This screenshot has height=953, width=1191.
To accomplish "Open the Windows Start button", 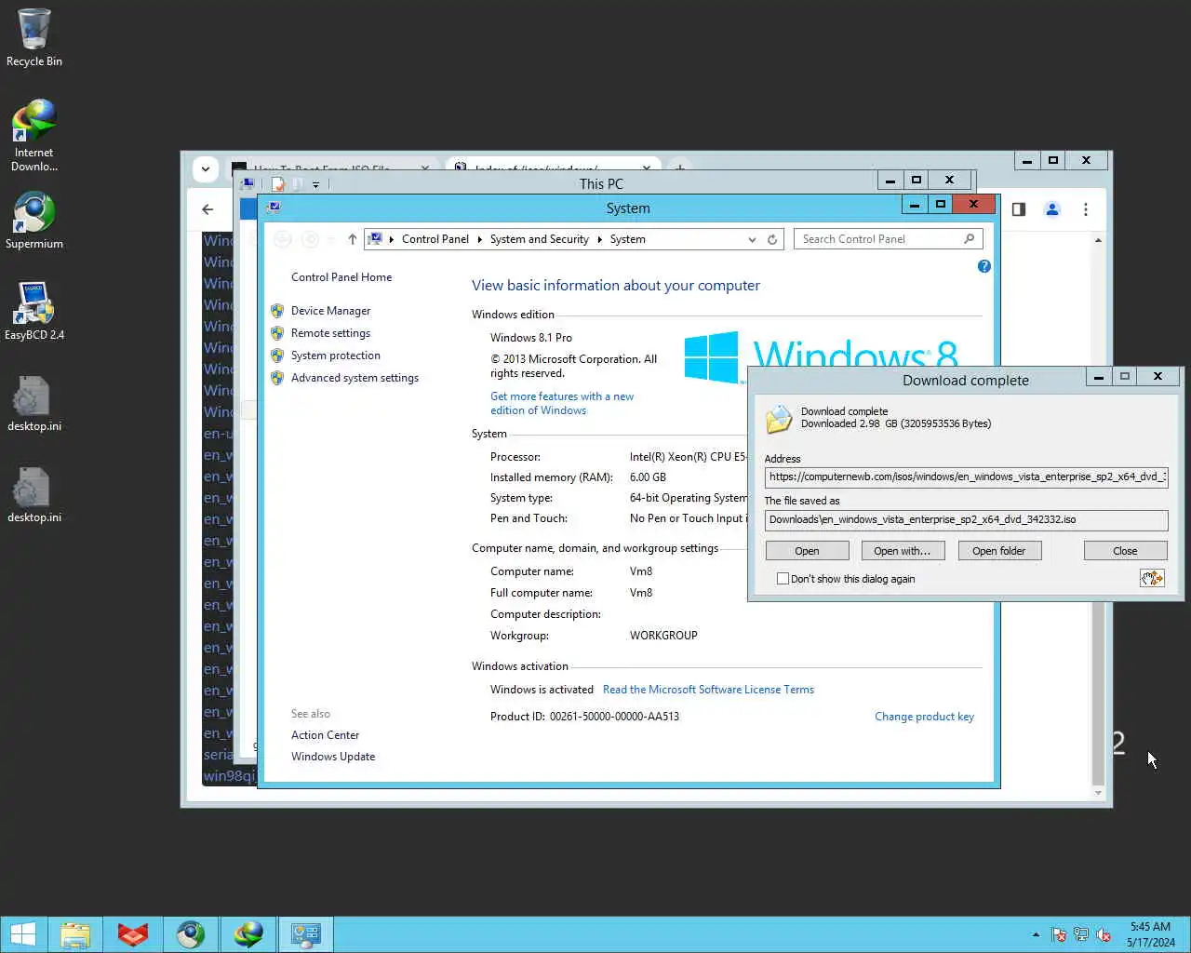I will point(23,934).
